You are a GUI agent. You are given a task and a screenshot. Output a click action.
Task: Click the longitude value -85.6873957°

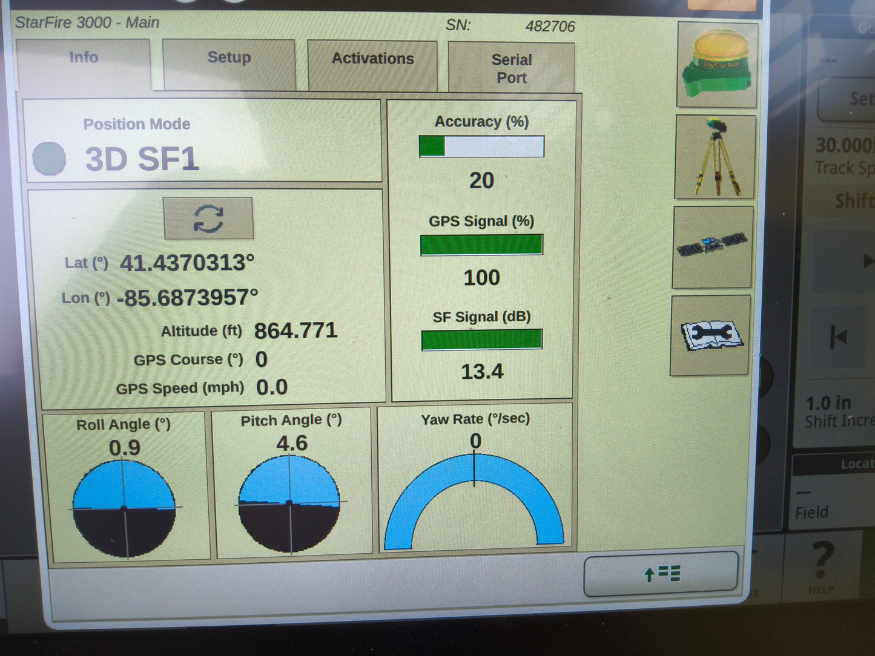(187, 297)
